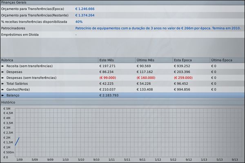Click the € 54.226 salaries cell
Screen dimensions: 245x163
point(144,84)
